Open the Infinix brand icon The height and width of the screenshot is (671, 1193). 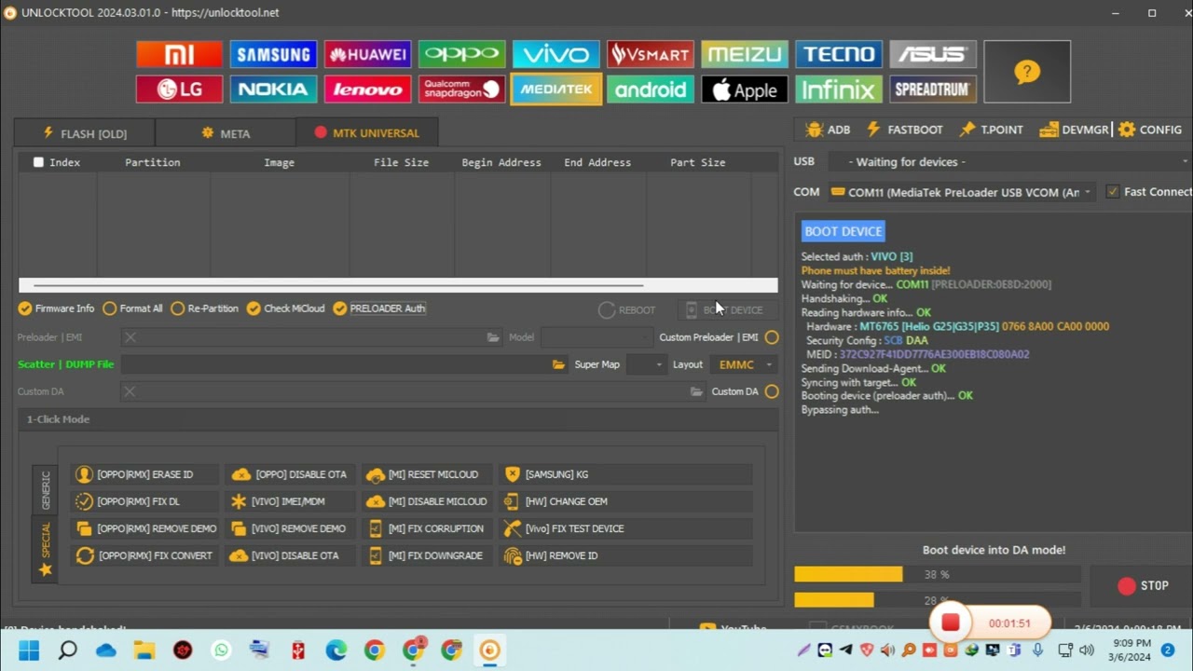coord(838,89)
